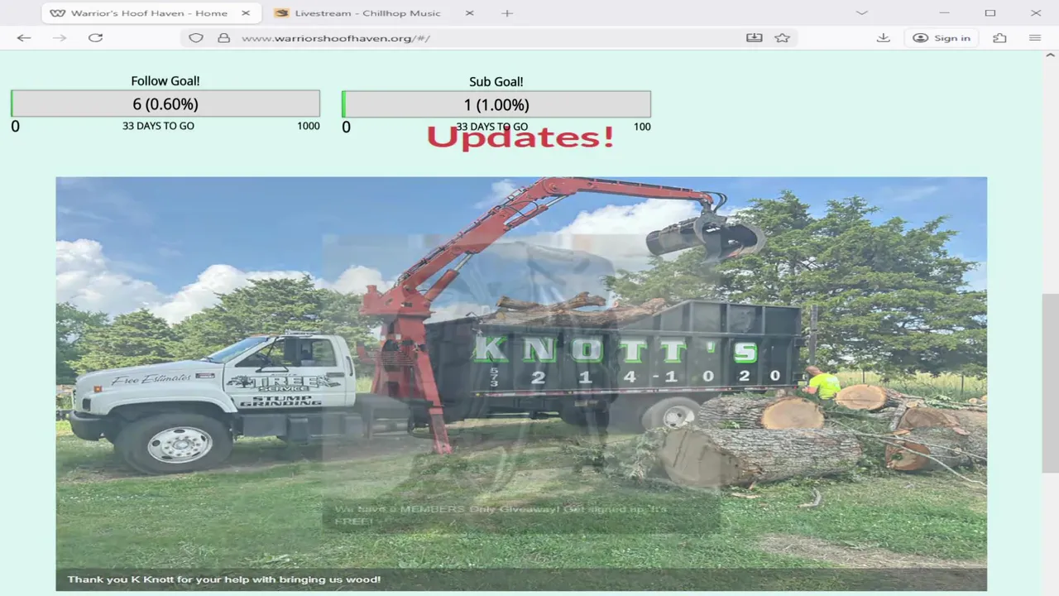Screen dimensions: 1059x596
Task: Click the Follow Goal progress bar
Action: point(165,103)
